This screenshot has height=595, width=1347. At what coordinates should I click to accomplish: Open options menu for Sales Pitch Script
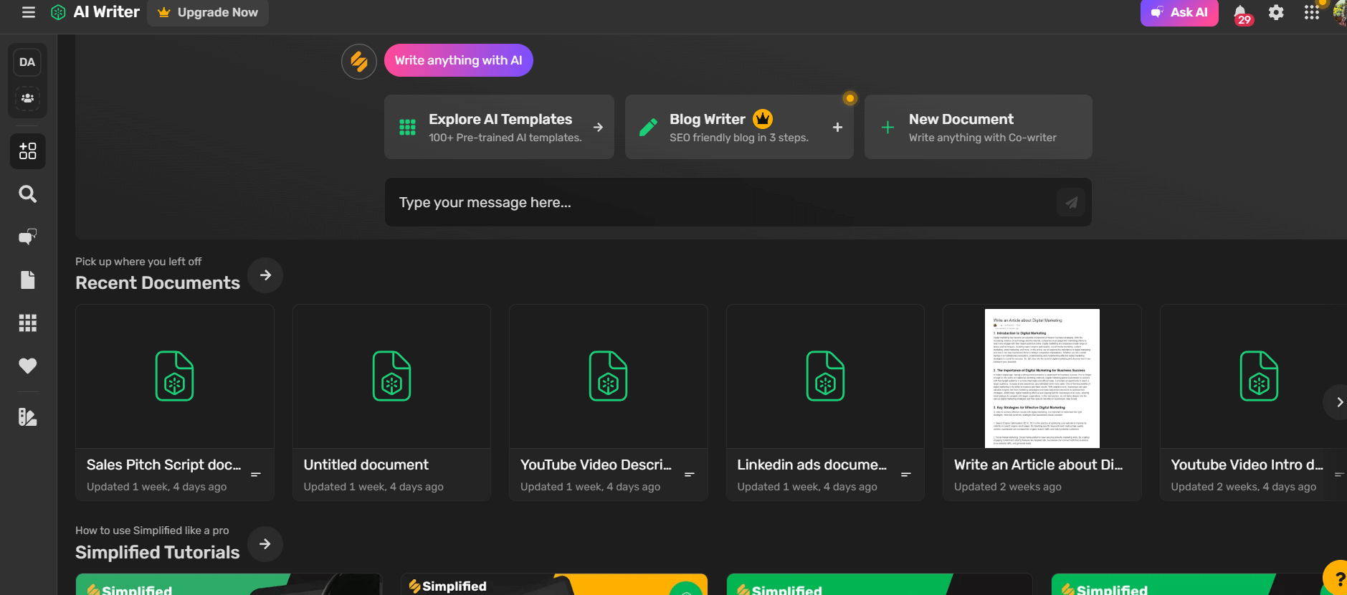point(256,475)
